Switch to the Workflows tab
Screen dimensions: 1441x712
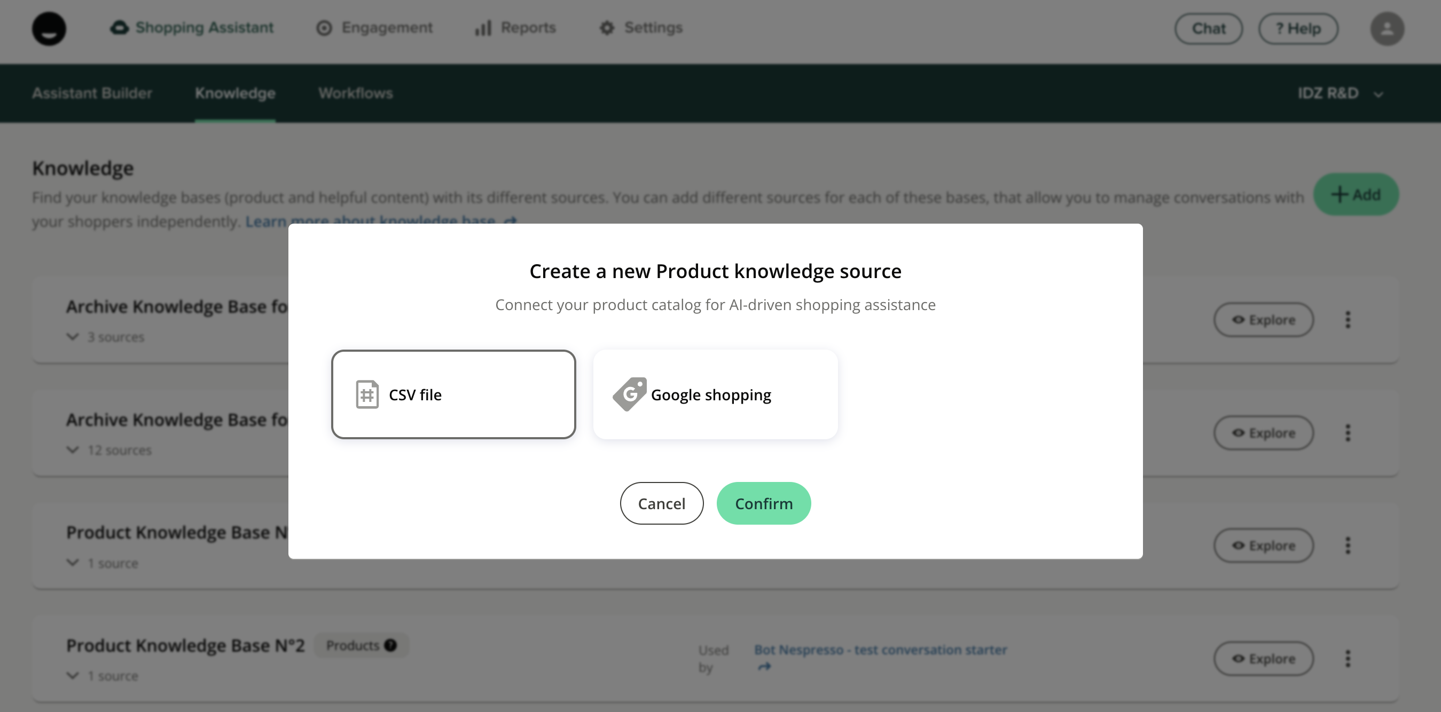click(x=355, y=93)
